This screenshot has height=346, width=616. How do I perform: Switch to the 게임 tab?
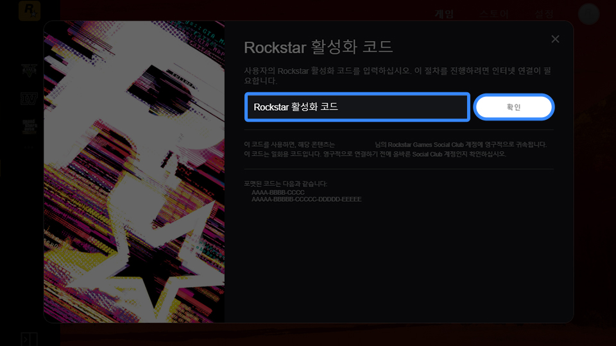point(444,14)
